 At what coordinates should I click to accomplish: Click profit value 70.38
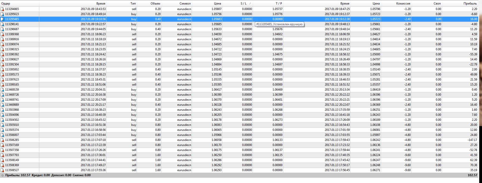tap(474, 165)
